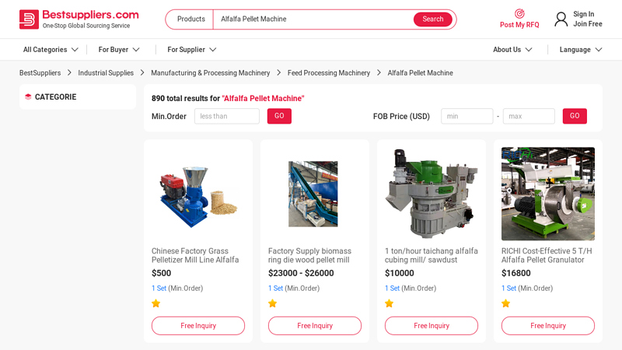This screenshot has width=622, height=350.
Task: Click Free Inquiry for Factory Supply biomass mill
Action: point(315,326)
